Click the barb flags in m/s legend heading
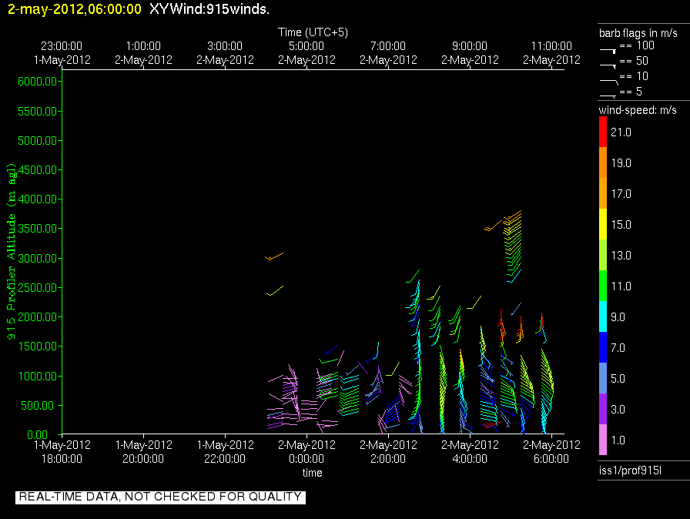The height and width of the screenshot is (519, 690). (638, 32)
